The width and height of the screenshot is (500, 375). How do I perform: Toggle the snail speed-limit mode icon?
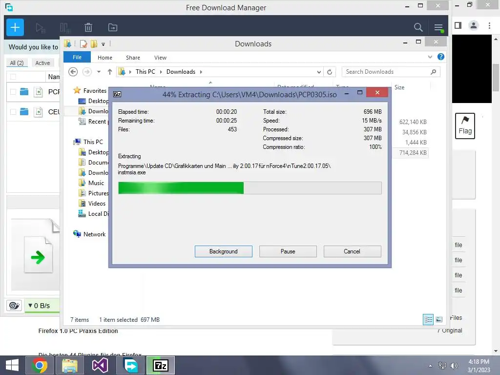[14, 306]
